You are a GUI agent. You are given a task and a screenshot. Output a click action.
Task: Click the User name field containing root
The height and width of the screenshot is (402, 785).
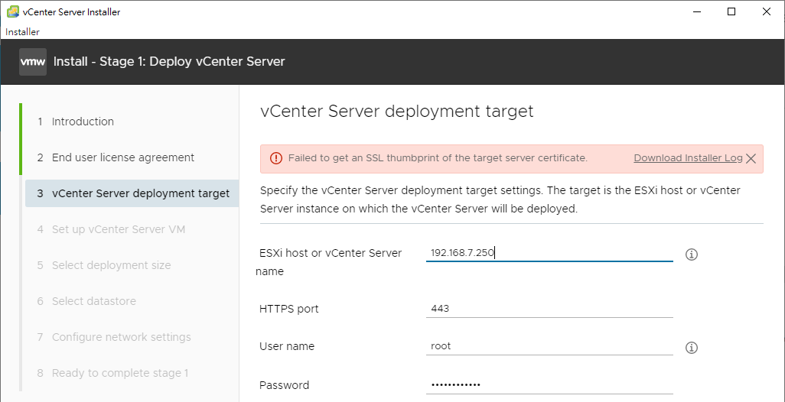[549, 346]
